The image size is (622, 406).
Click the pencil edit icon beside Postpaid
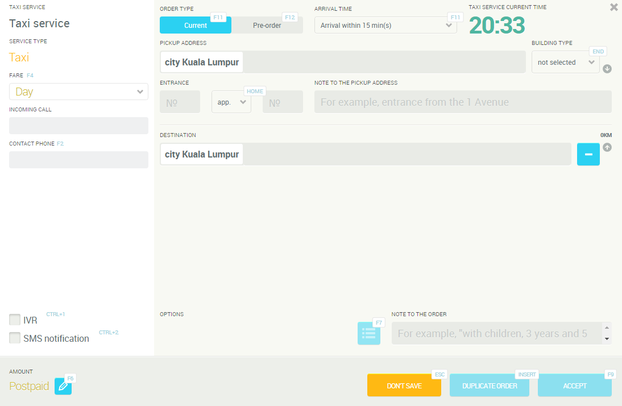[x=63, y=386]
